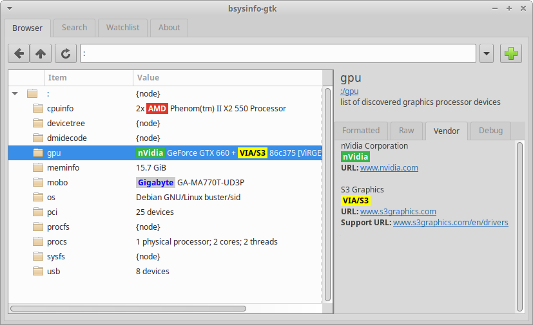Click the sysfs folder icon
The height and width of the screenshot is (325, 533).
[38, 256]
